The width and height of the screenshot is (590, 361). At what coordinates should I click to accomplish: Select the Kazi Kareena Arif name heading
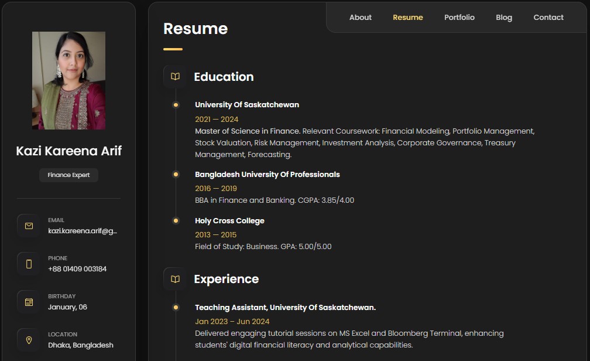coord(68,151)
